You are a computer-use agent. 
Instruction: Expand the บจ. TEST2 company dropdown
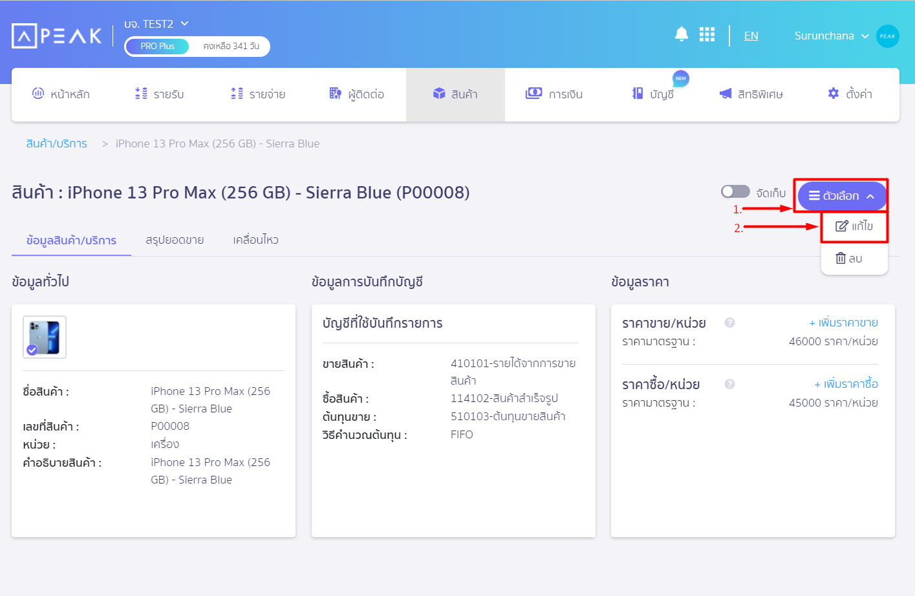[x=156, y=24]
